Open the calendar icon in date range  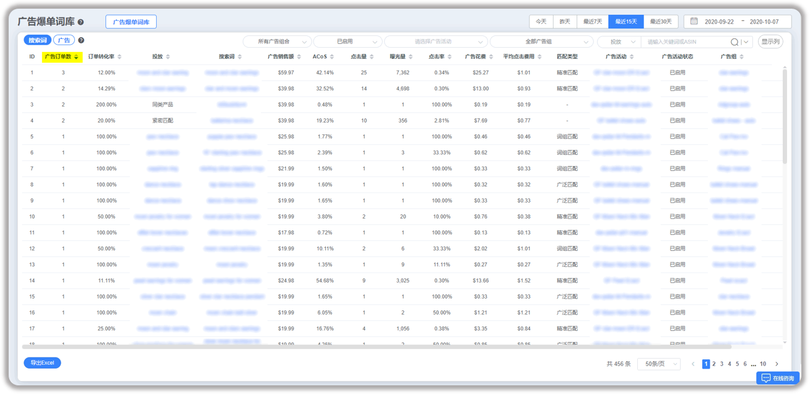coord(694,22)
